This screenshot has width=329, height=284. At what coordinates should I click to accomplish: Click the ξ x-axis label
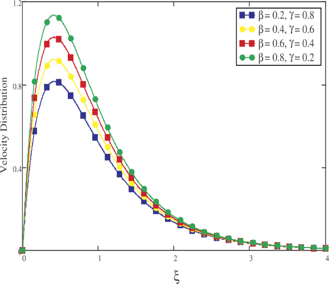[177, 277]
